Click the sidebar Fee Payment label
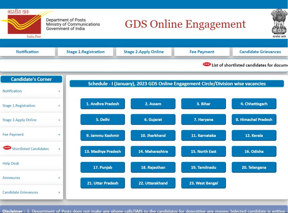Viewport: 288px width, 213px height. coord(13,134)
